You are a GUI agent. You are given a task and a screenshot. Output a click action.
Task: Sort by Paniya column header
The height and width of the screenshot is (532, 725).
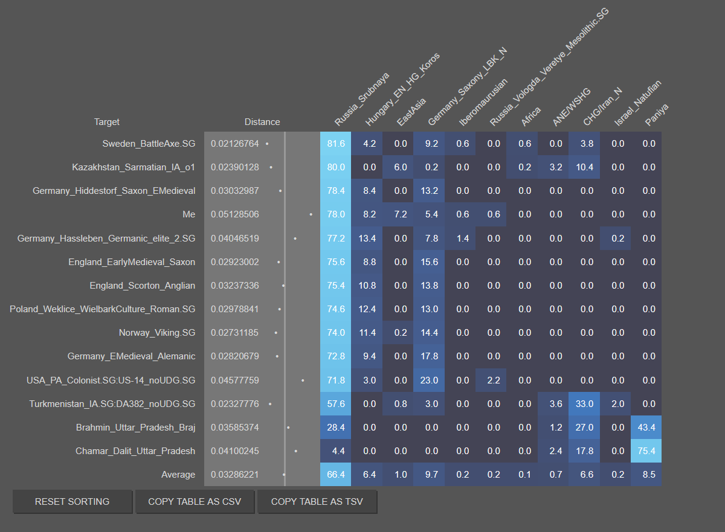click(657, 115)
